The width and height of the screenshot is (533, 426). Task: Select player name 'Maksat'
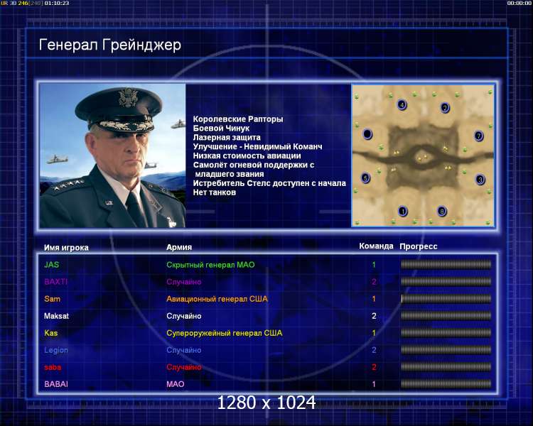pyautogui.click(x=56, y=316)
